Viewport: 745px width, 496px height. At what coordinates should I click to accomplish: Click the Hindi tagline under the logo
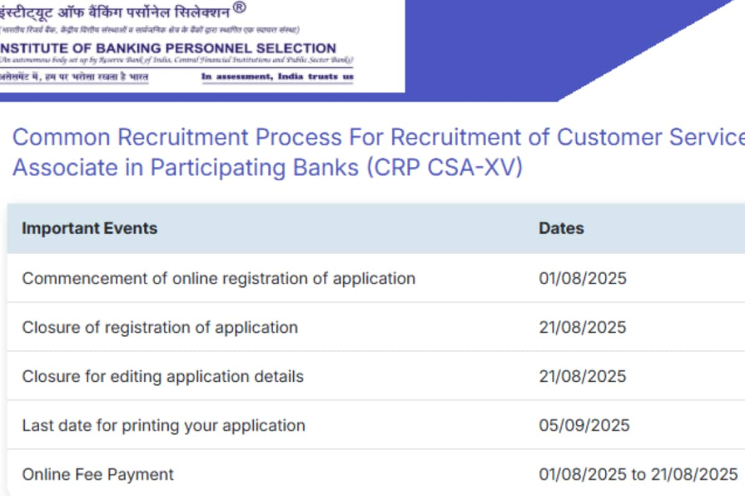point(74,77)
